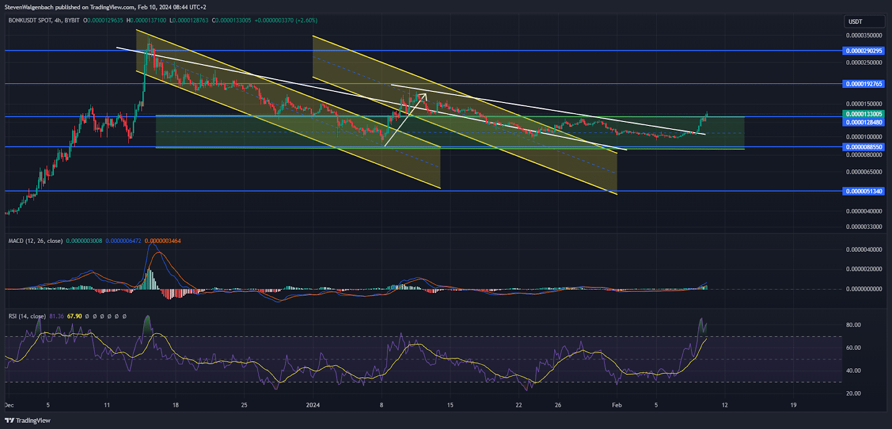
Task: Click the blue price label 0.0000051340
Action: pyautogui.click(x=864, y=191)
